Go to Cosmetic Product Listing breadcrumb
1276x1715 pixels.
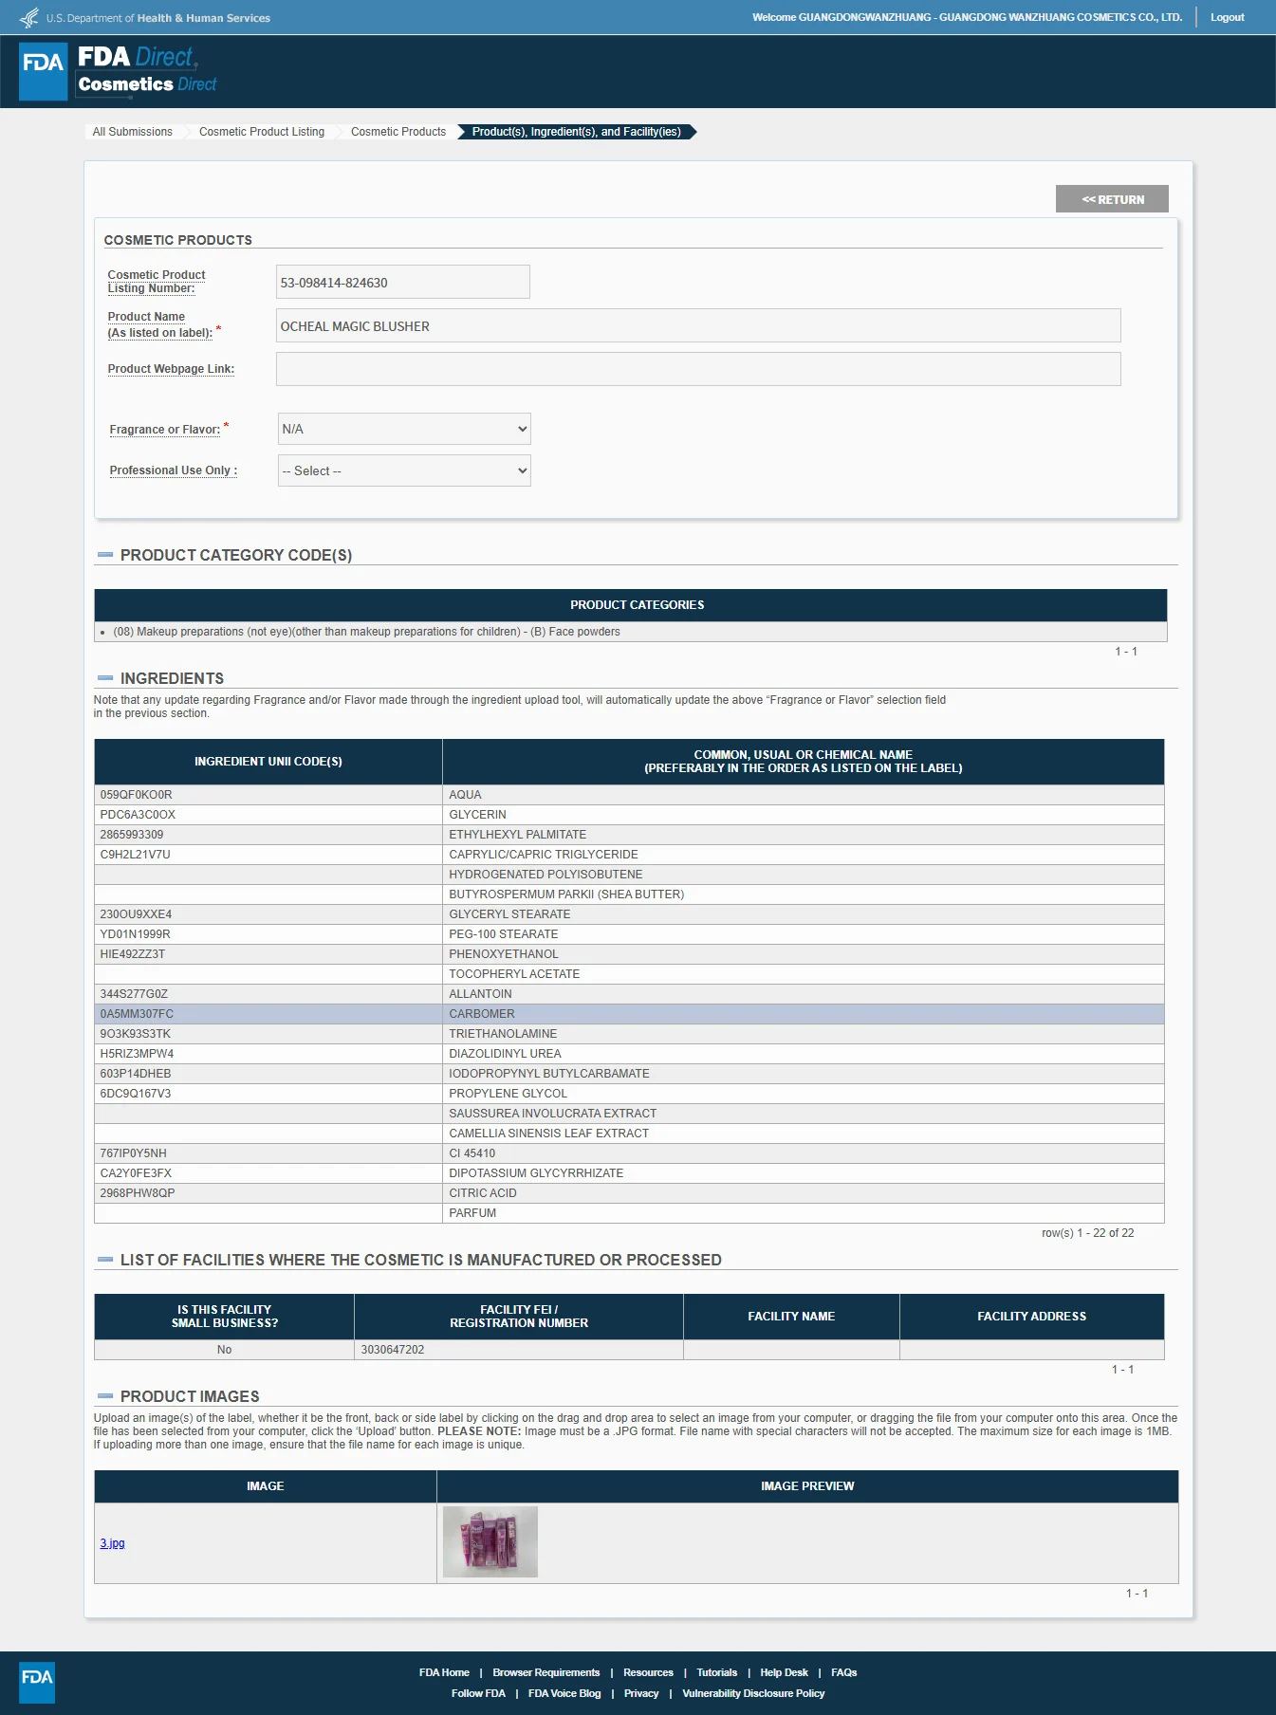[262, 132]
